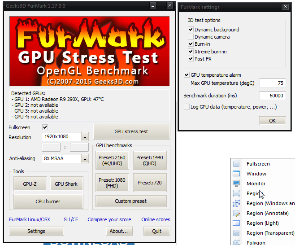Select Window in the capture menu
The width and height of the screenshot is (295, 245).
point(256,174)
